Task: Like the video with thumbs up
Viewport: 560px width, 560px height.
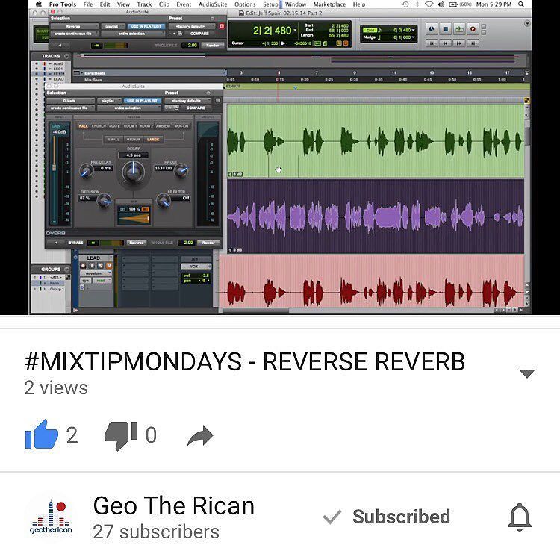Action: [41, 435]
